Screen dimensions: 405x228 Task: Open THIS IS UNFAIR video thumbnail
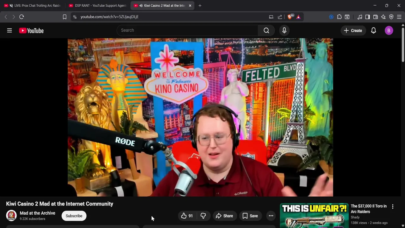click(314, 216)
